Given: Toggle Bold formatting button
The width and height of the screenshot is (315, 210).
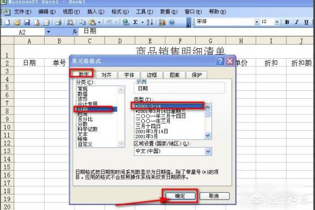Looking at the screenshot, I should (x=287, y=22).
